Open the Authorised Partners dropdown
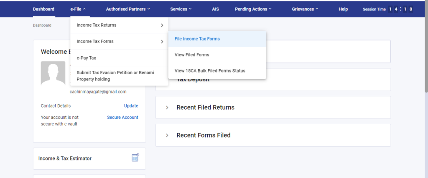 [128, 9]
